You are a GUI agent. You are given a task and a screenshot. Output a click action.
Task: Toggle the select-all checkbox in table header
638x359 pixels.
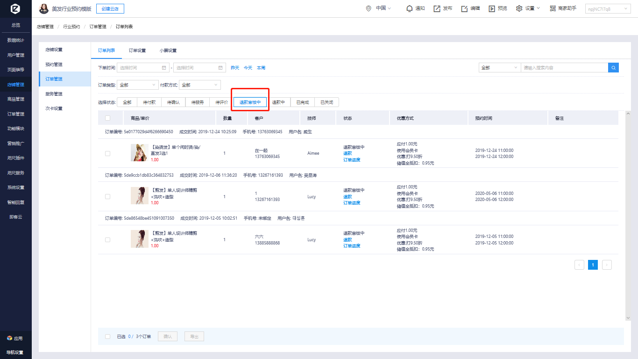click(107, 118)
